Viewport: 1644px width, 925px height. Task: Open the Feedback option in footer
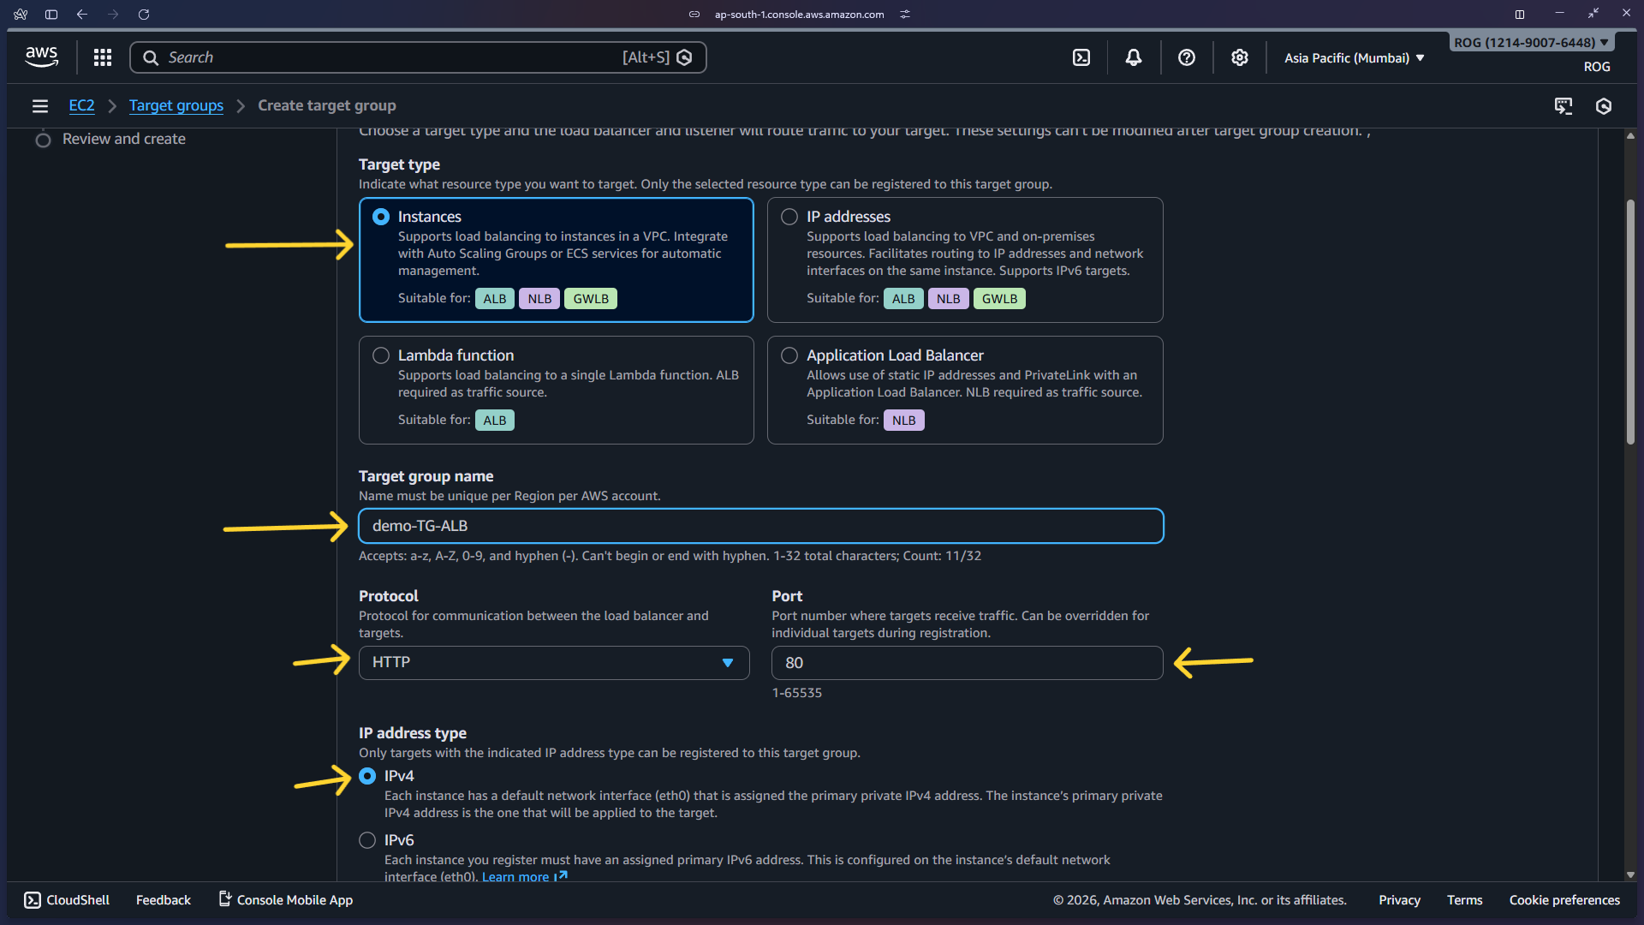163,899
